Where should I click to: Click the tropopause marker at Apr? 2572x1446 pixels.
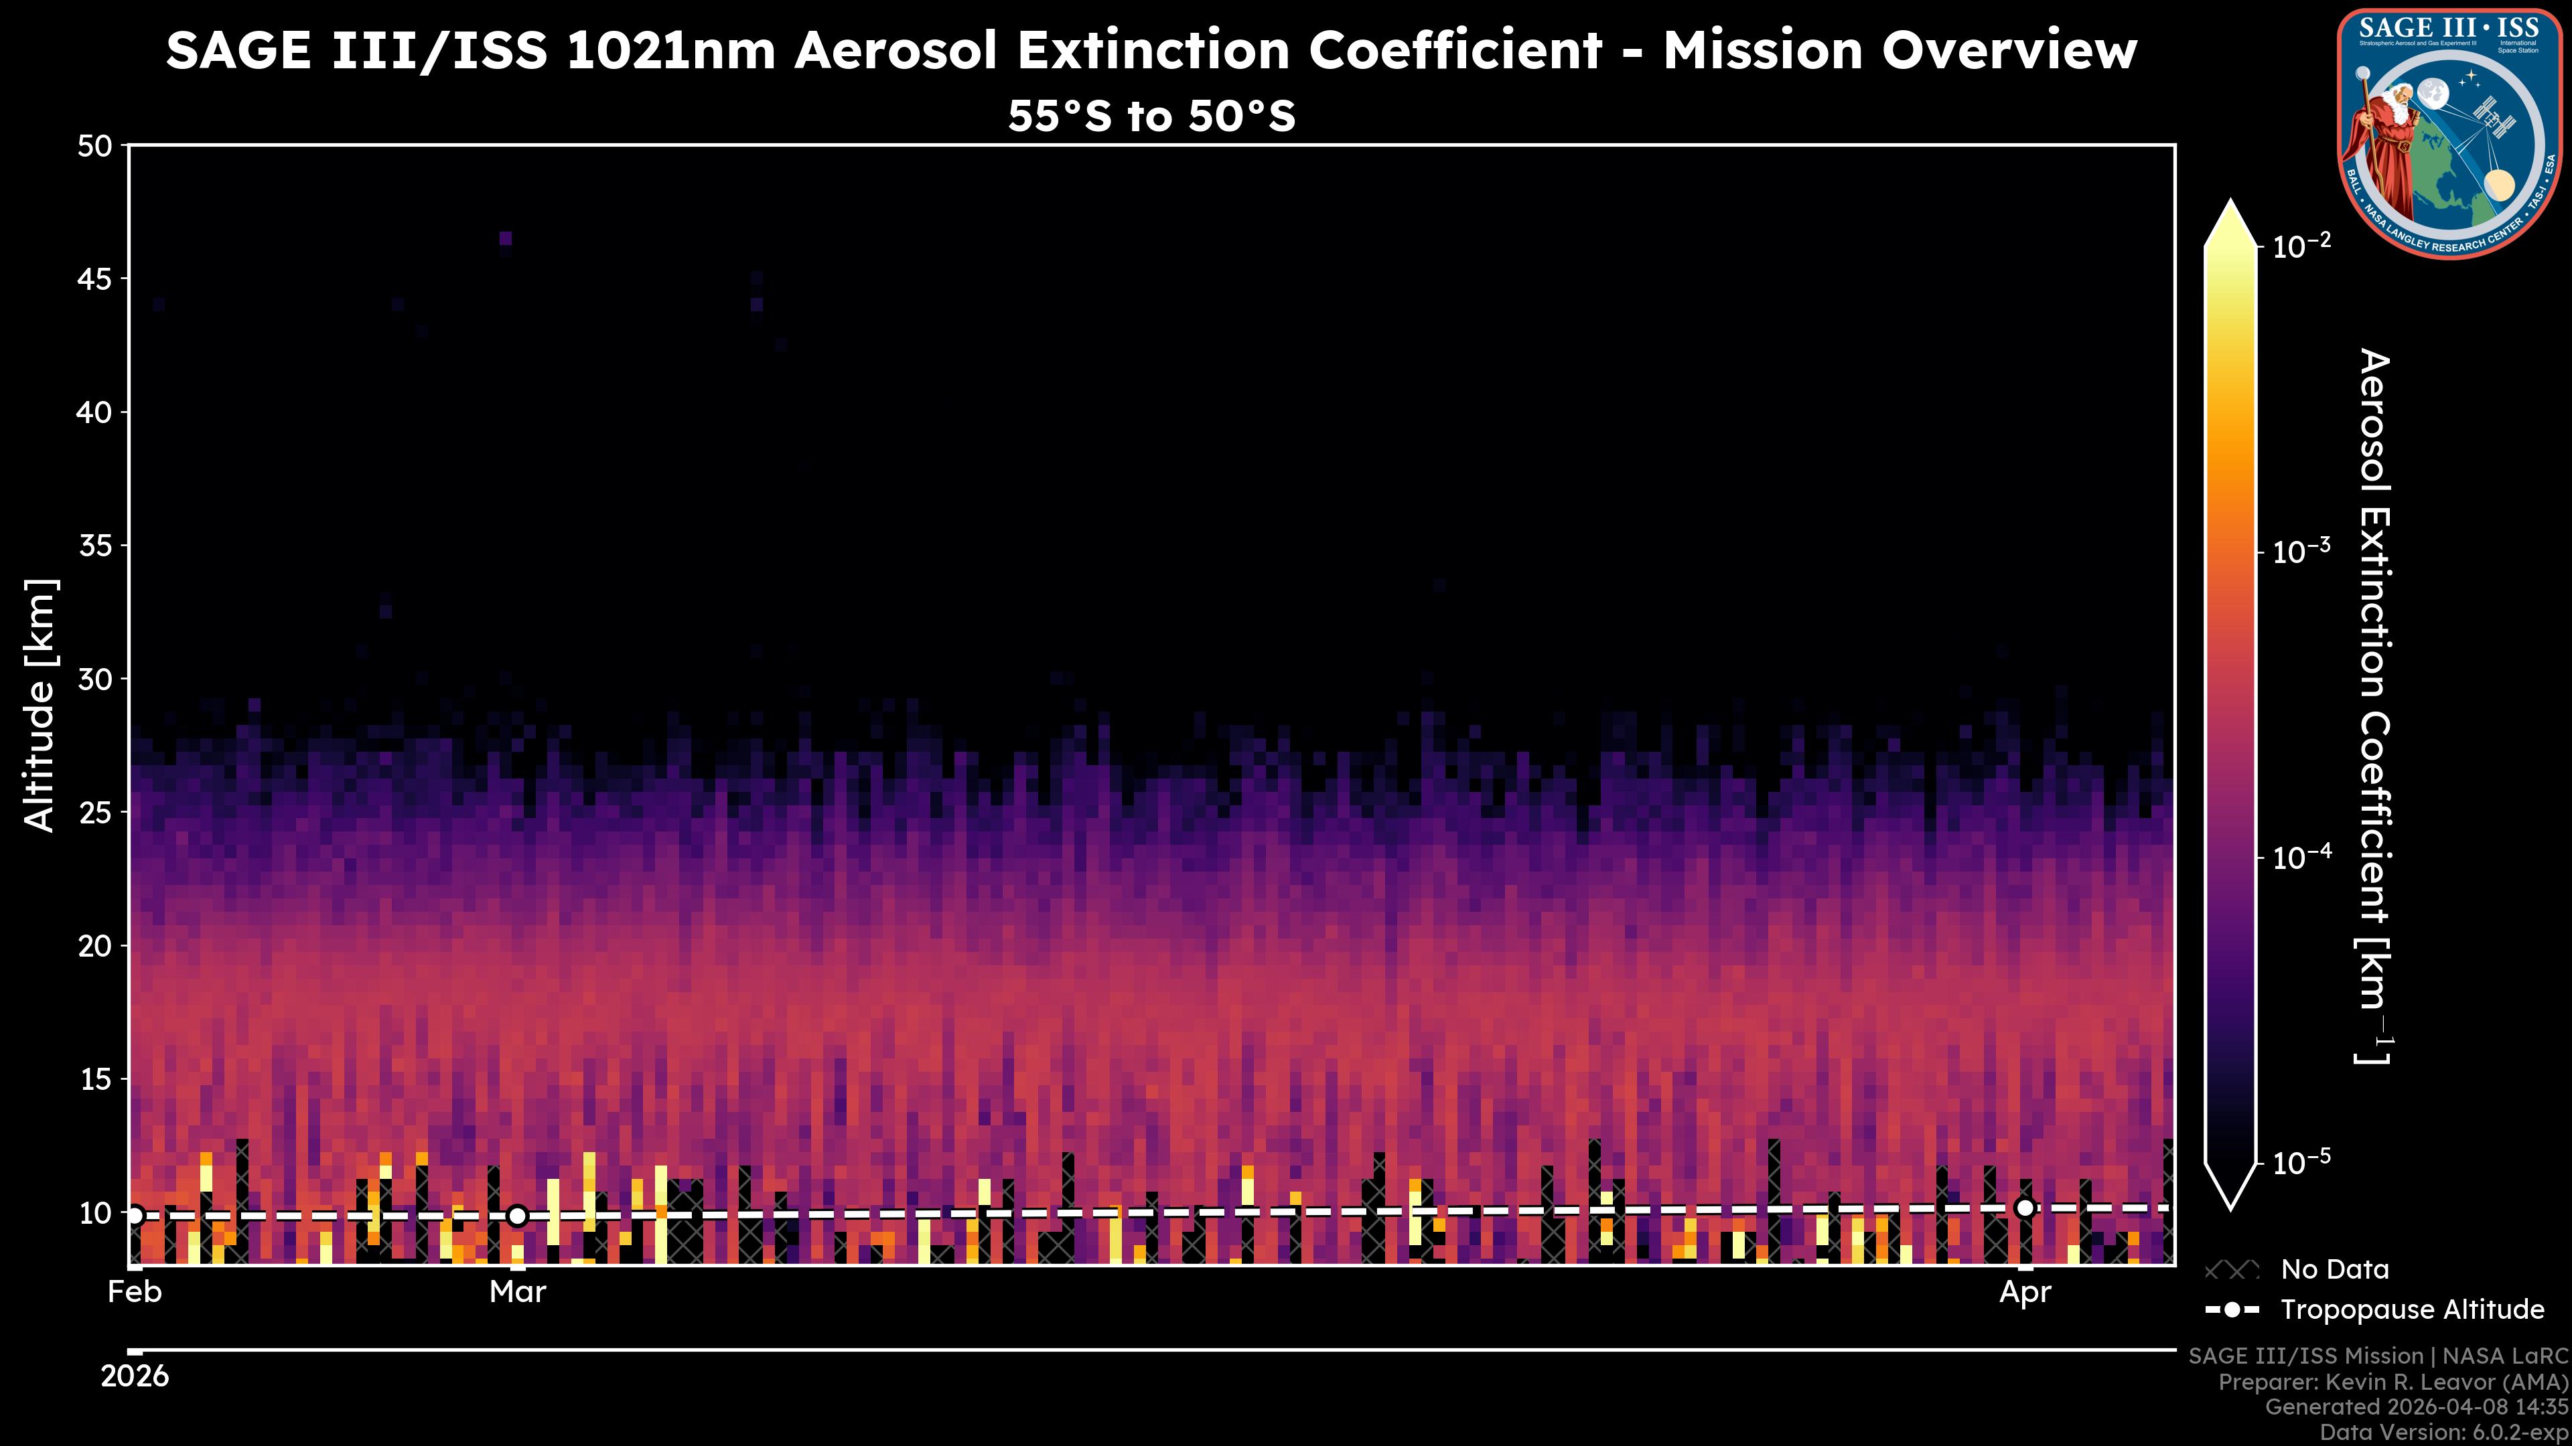(x=2025, y=1208)
